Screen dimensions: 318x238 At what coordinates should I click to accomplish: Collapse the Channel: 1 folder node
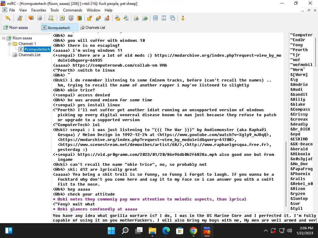[x=9, y=44]
